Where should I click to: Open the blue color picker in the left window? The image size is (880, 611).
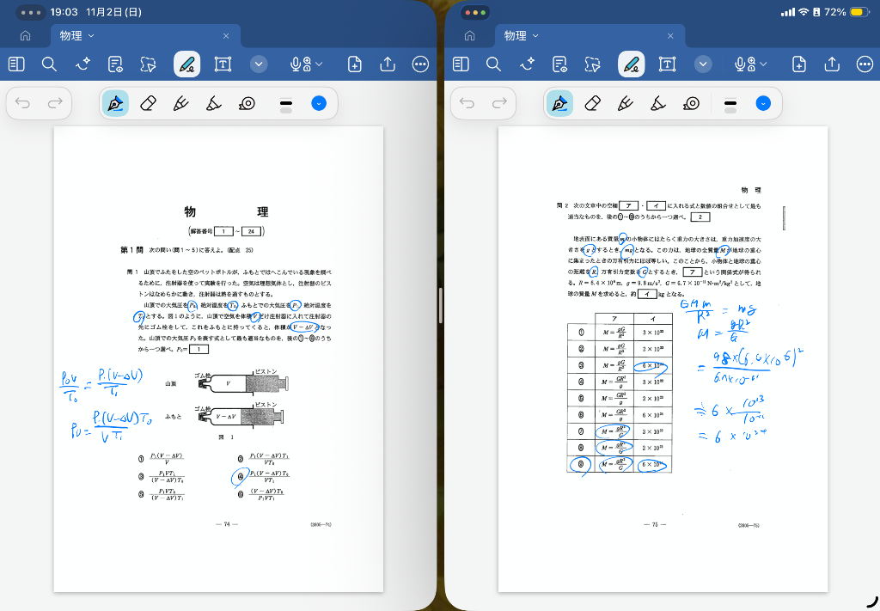tap(319, 104)
